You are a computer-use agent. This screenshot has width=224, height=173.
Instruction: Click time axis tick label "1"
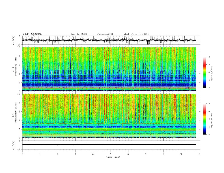point(40,154)
